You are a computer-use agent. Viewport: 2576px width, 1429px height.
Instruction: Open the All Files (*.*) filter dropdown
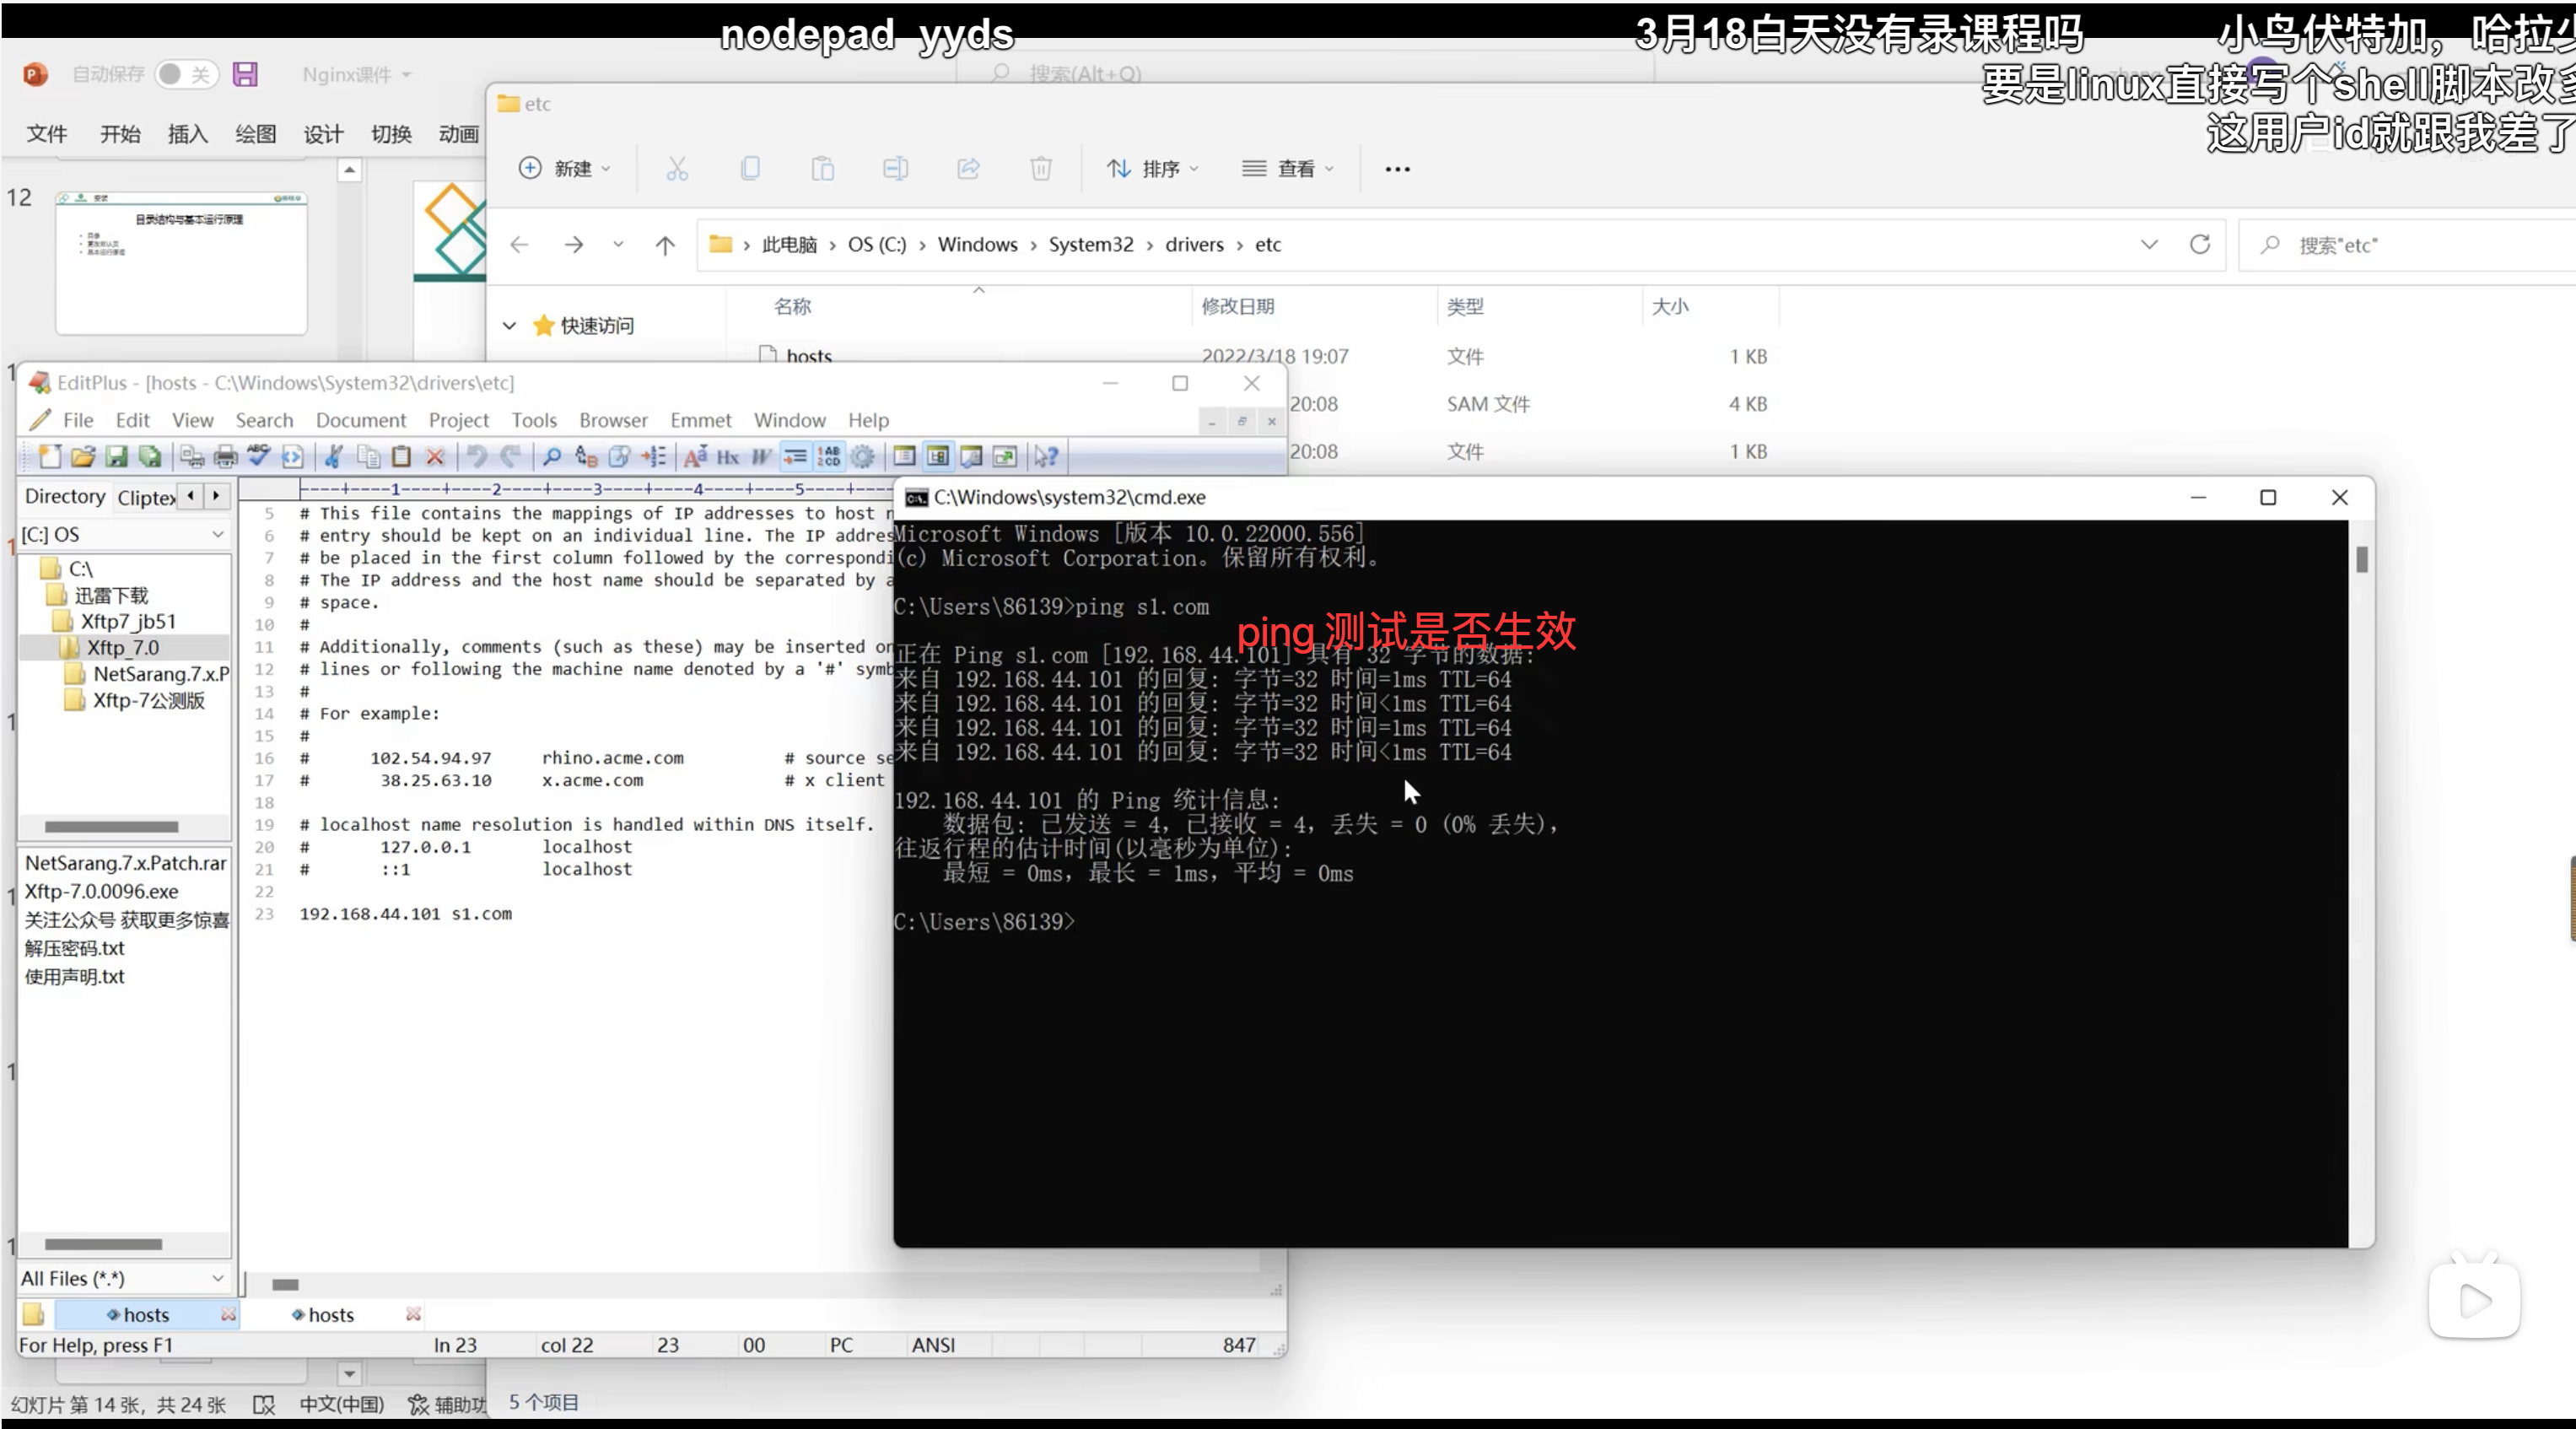point(217,1279)
